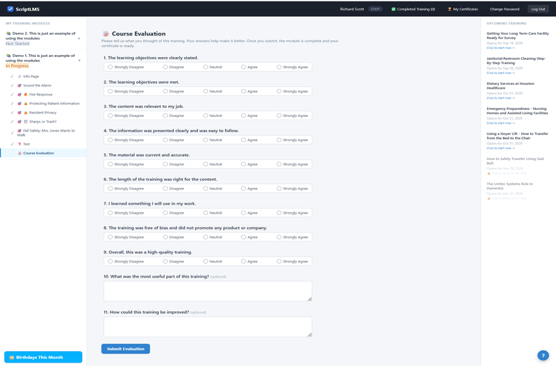Image resolution: width=556 pixels, height=366 pixels.
Task: Select Strongly Disagree for overall high-quality training
Action: [111, 261]
